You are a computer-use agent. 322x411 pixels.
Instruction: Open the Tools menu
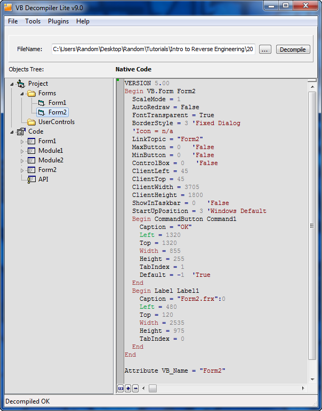pyautogui.click(x=33, y=21)
